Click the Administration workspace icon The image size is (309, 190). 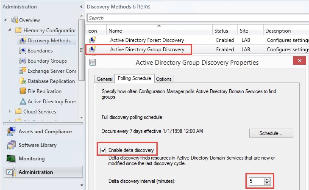tap(11, 172)
